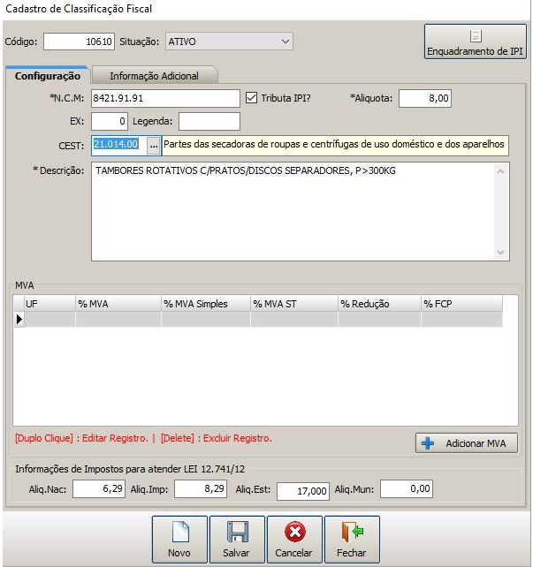This screenshot has height=567, width=533.
Task: Click into the Descrição text area
Action: [293, 212]
